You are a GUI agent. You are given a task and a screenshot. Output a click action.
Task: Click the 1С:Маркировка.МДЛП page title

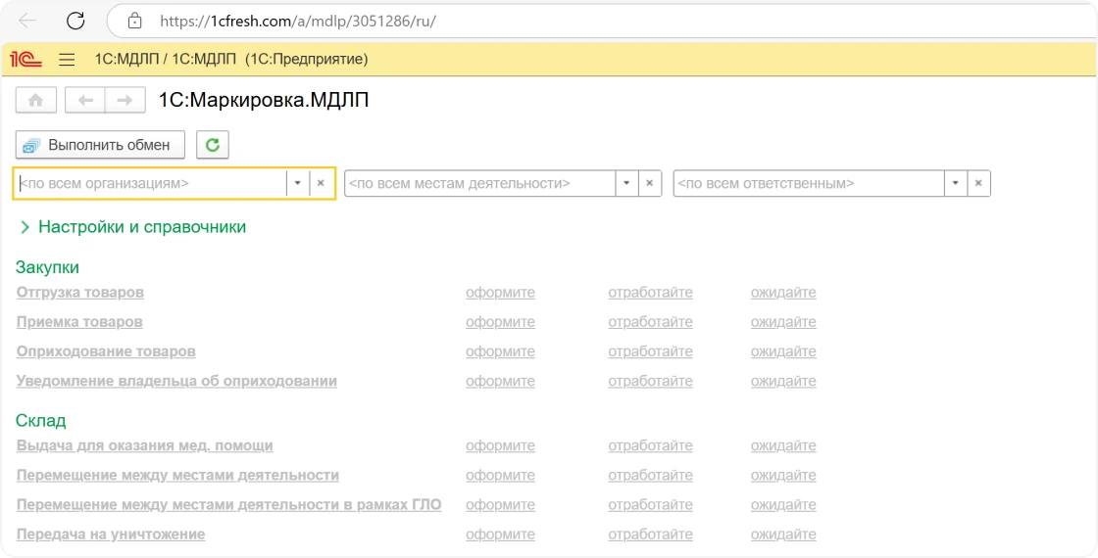tap(264, 100)
